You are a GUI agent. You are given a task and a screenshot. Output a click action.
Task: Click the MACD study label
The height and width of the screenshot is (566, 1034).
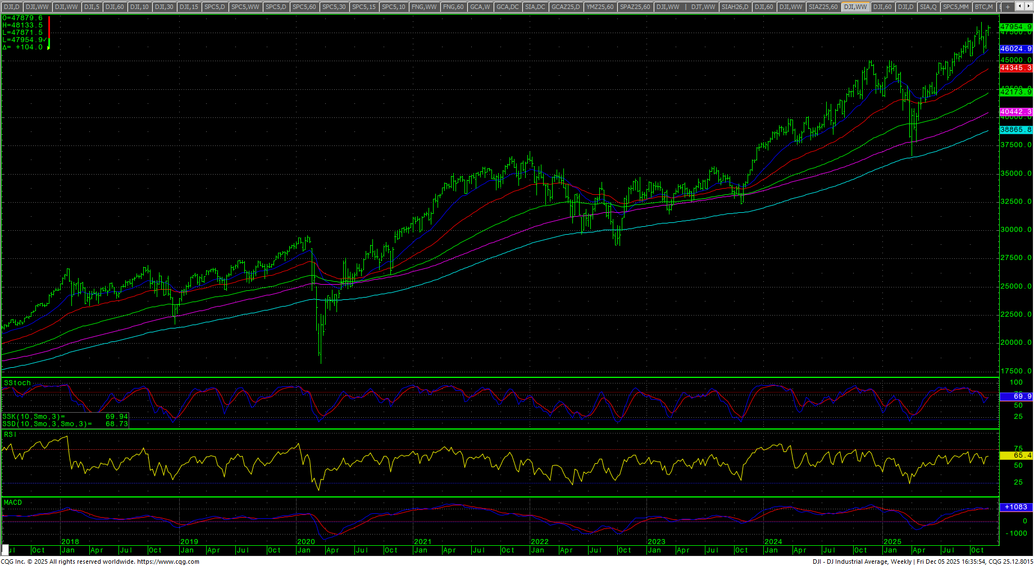13,503
